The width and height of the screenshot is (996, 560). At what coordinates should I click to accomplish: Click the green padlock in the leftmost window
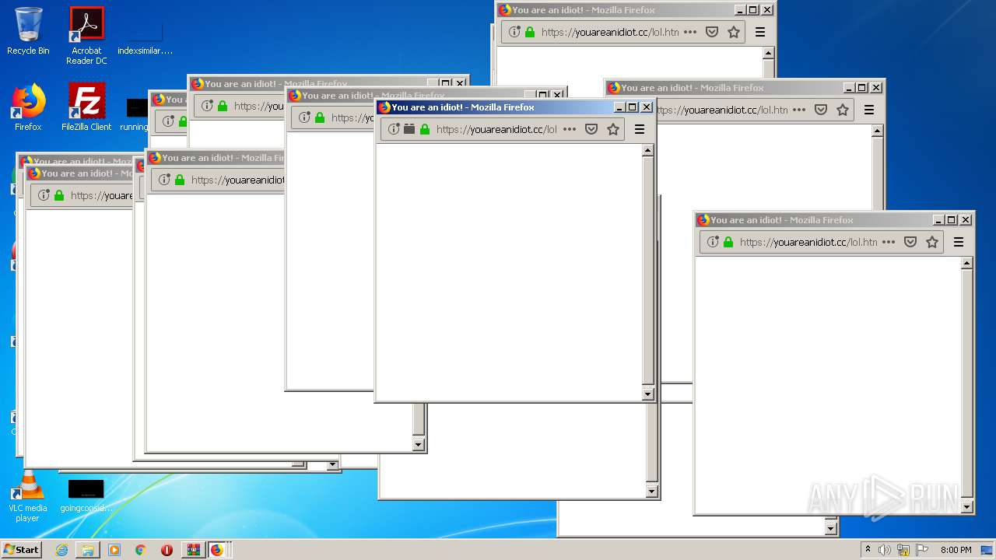(x=59, y=195)
